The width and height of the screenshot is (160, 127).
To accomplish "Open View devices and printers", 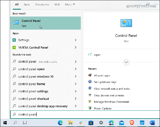I will pos(109,95).
